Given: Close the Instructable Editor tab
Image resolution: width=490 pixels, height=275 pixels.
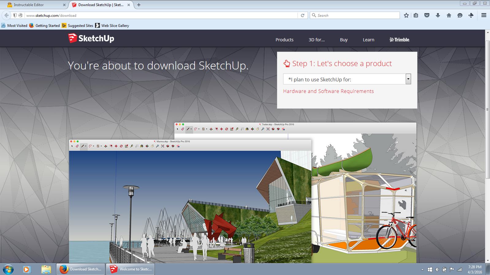Looking at the screenshot, I should (x=64, y=5).
